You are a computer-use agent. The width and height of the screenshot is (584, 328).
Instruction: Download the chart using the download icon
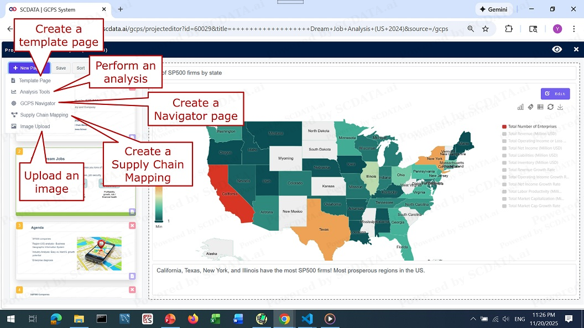coord(560,107)
